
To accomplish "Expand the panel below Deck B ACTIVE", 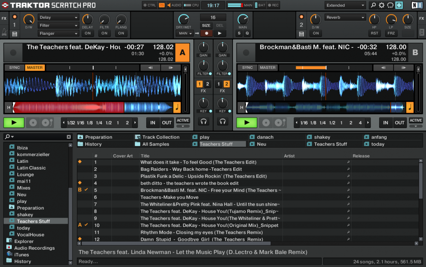I will (416, 126).
